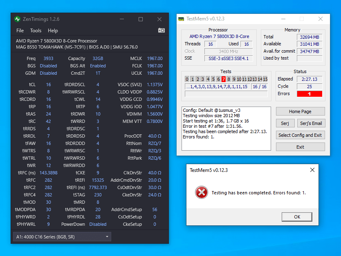
Task: Click test box 8 in Tests
Action: pos(229,79)
